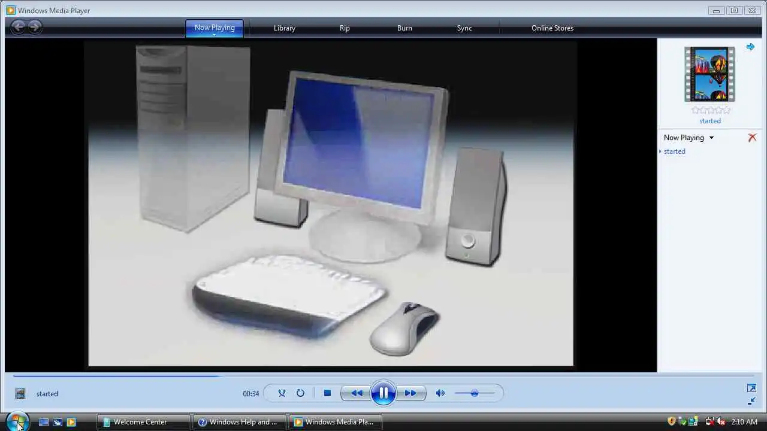Switch to the Library tab

(285, 28)
